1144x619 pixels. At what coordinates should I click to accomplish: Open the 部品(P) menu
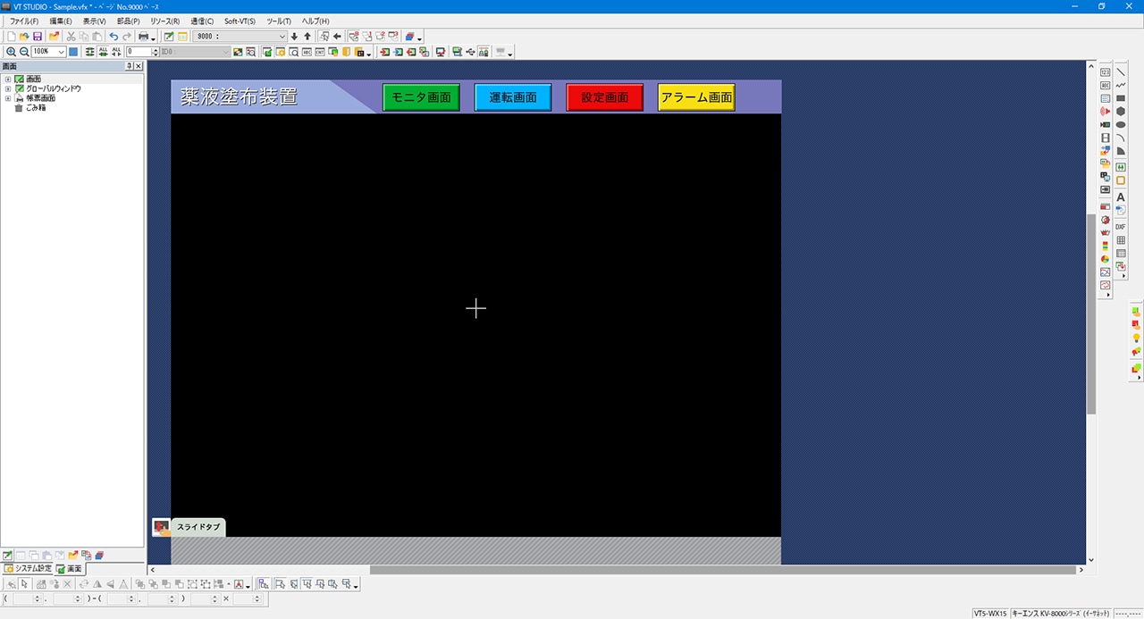click(128, 21)
